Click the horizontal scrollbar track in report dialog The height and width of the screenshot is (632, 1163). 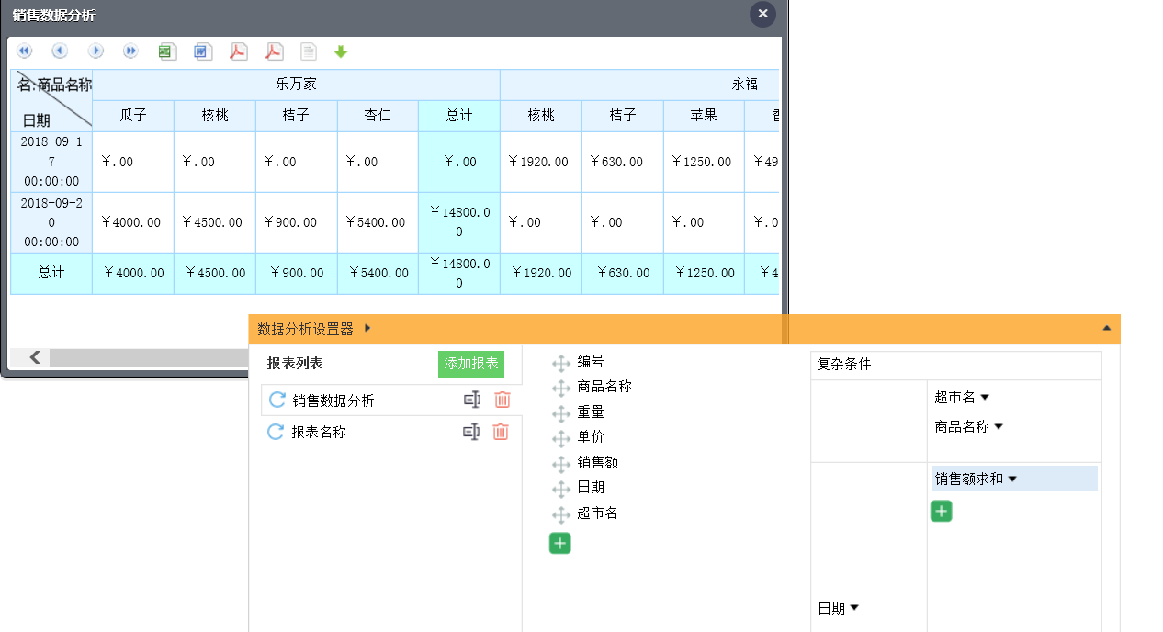pyautogui.click(x=147, y=357)
